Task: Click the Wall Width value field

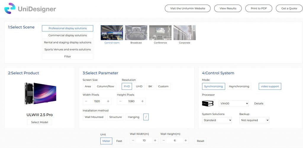Action: tap(144, 141)
